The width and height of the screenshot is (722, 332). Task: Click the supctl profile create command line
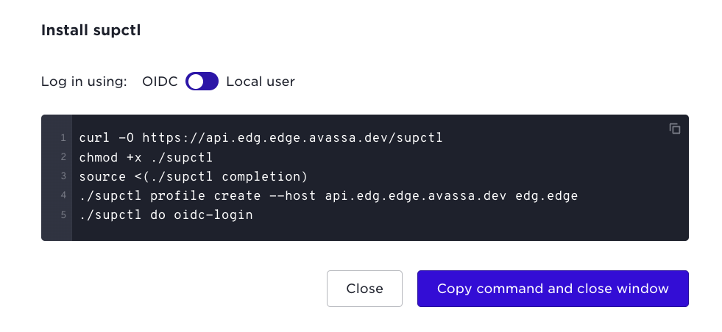[x=328, y=196]
